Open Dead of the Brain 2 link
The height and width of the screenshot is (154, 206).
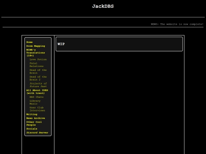[x=38, y=78]
